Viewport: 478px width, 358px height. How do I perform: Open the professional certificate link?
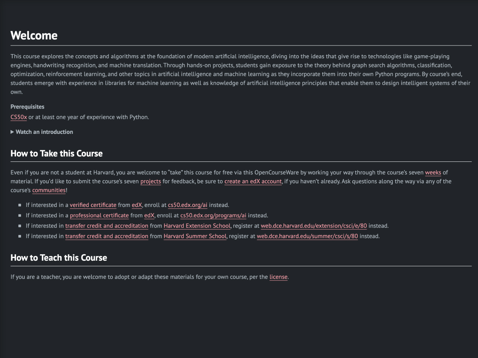tap(99, 216)
